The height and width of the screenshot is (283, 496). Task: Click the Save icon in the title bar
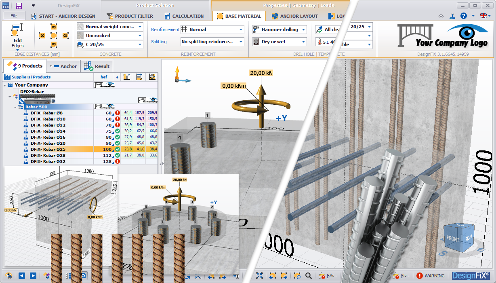pos(19,6)
